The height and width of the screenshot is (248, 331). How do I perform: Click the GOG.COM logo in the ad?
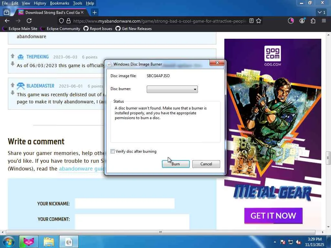[x=272, y=56]
